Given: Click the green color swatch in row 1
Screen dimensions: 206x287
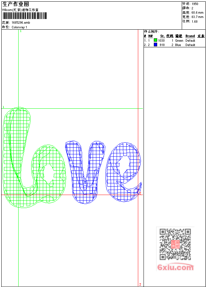Looking at the screenshot, I should tap(155, 40).
